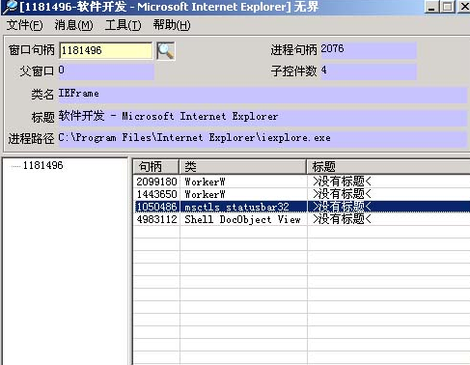Click WorkerW class in 1443650 row
This screenshot has width=470, height=365.
click(205, 194)
